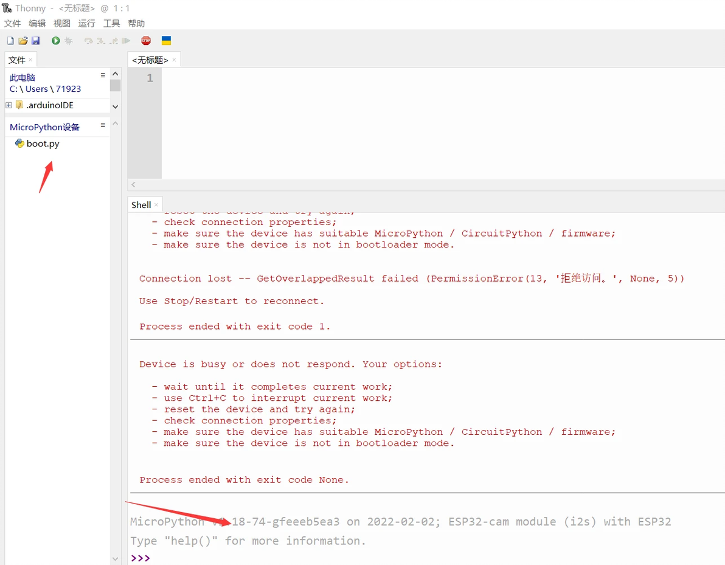Start debugging with the bug icon
Viewport: 725px width, 565px height.
(69, 41)
